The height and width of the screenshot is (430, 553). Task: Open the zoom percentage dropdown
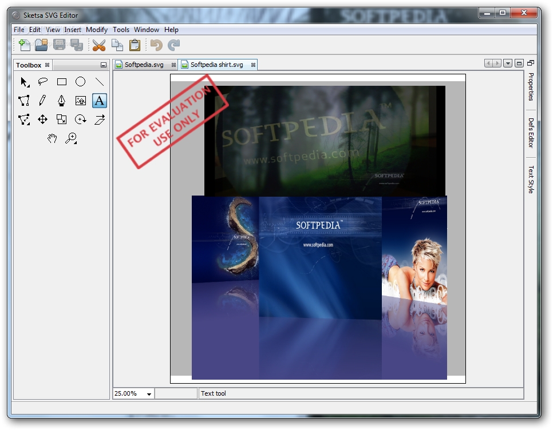[x=149, y=394]
